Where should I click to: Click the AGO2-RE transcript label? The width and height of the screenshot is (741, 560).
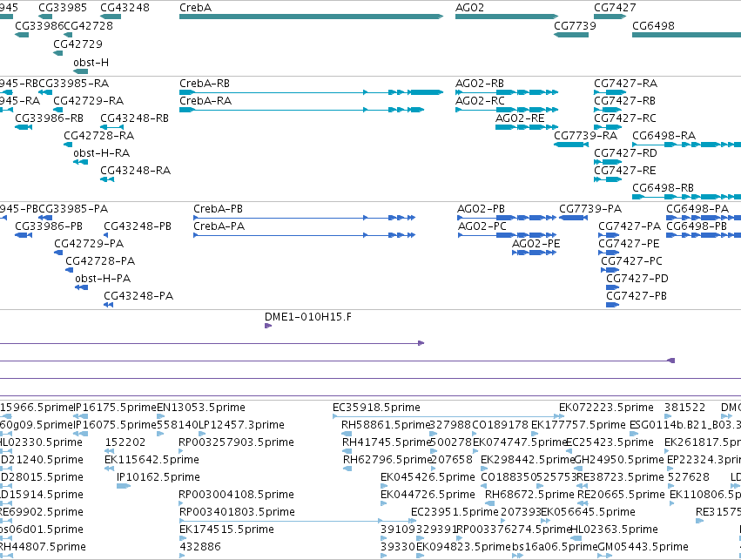(x=520, y=118)
